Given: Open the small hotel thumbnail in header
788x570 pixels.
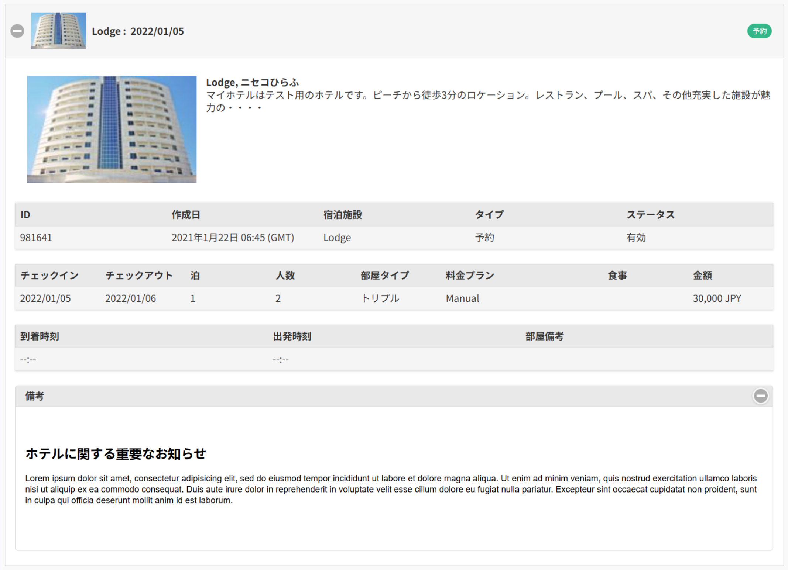Looking at the screenshot, I should pos(58,31).
